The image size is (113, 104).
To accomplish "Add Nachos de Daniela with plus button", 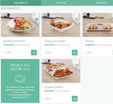I will (x=34, y=53).
